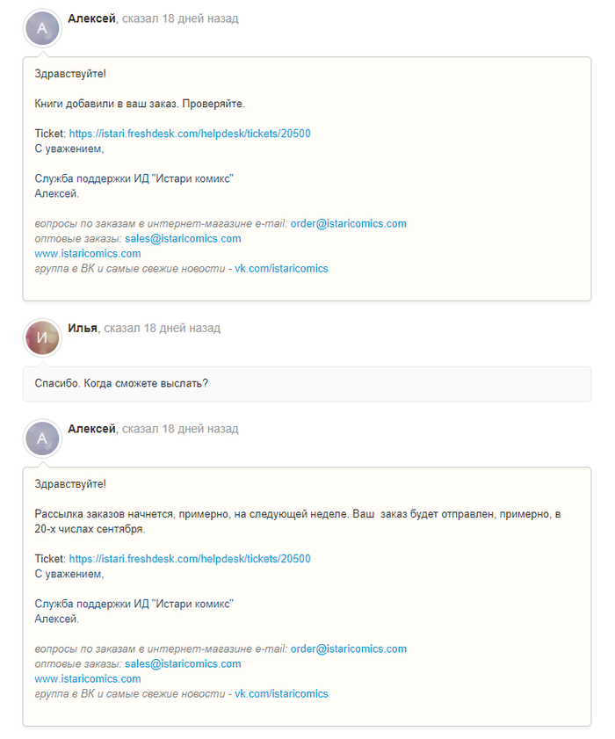Viewport: 615px width, 739px height.
Task: Click sales@istaricomics.com in the last reply signature
Action: click(x=183, y=664)
